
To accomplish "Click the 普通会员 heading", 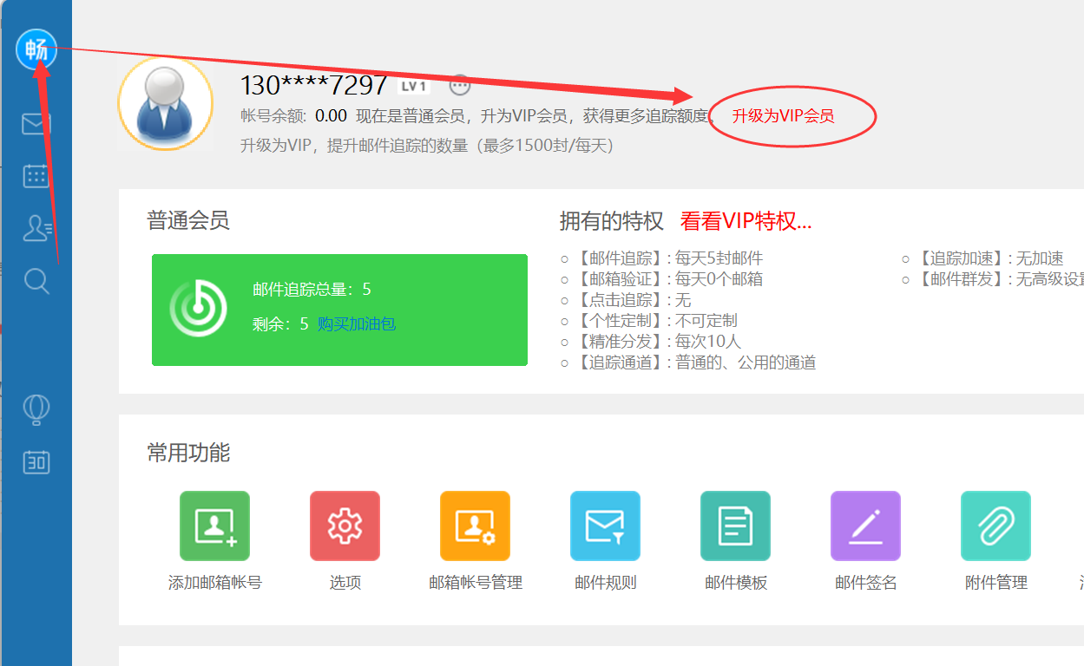I will pos(188,221).
